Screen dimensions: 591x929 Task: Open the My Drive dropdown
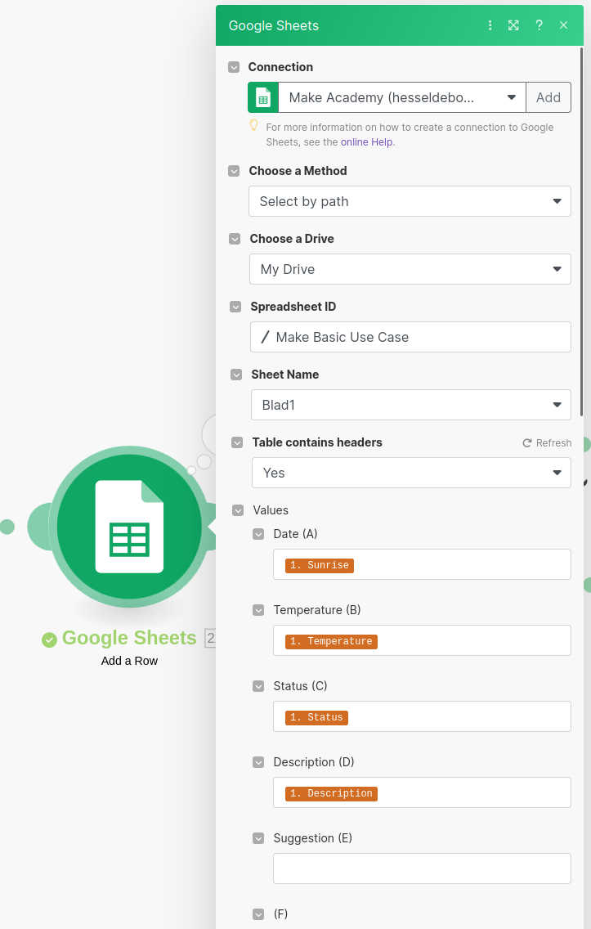coord(410,269)
